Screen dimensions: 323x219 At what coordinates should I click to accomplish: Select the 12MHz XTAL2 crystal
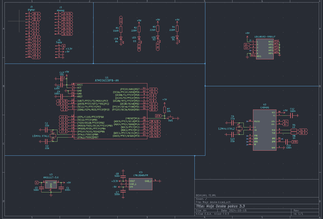[x=239, y=128]
